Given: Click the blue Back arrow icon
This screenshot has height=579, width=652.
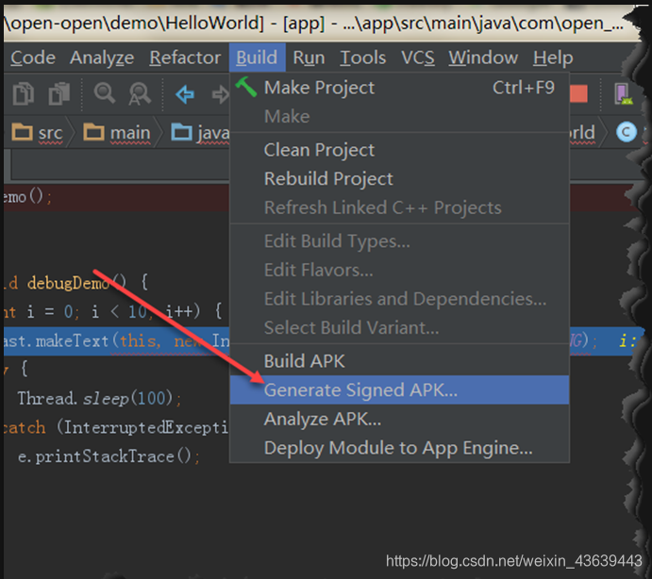Looking at the screenshot, I should [x=185, y=94].
